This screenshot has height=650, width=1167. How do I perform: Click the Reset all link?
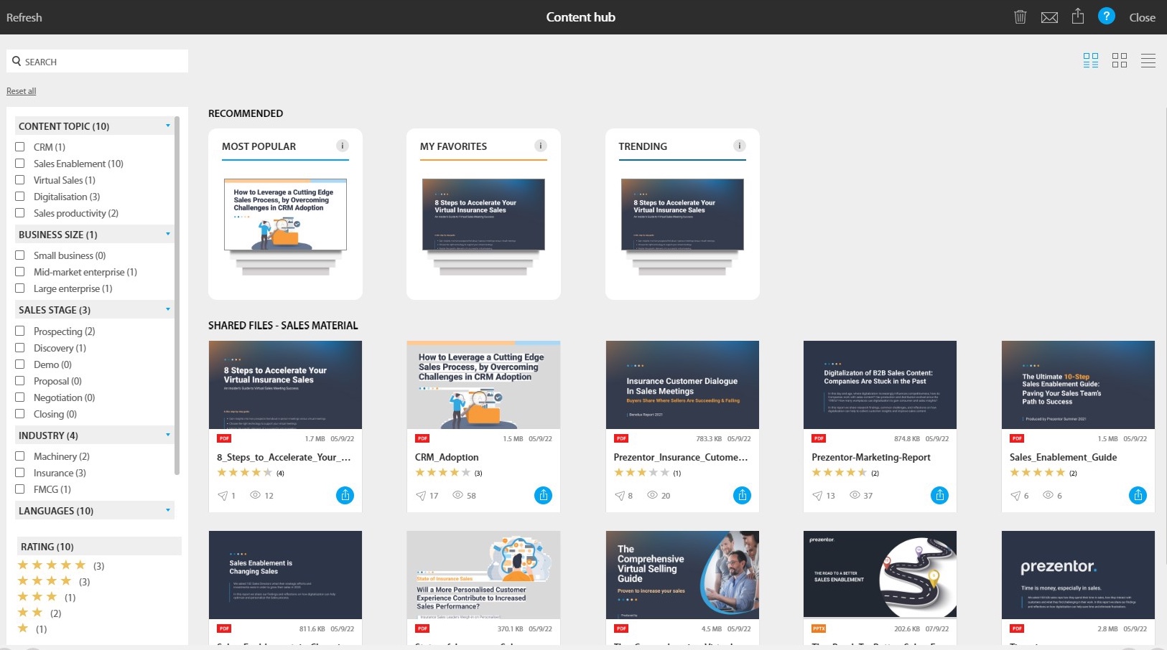[21, 90]
